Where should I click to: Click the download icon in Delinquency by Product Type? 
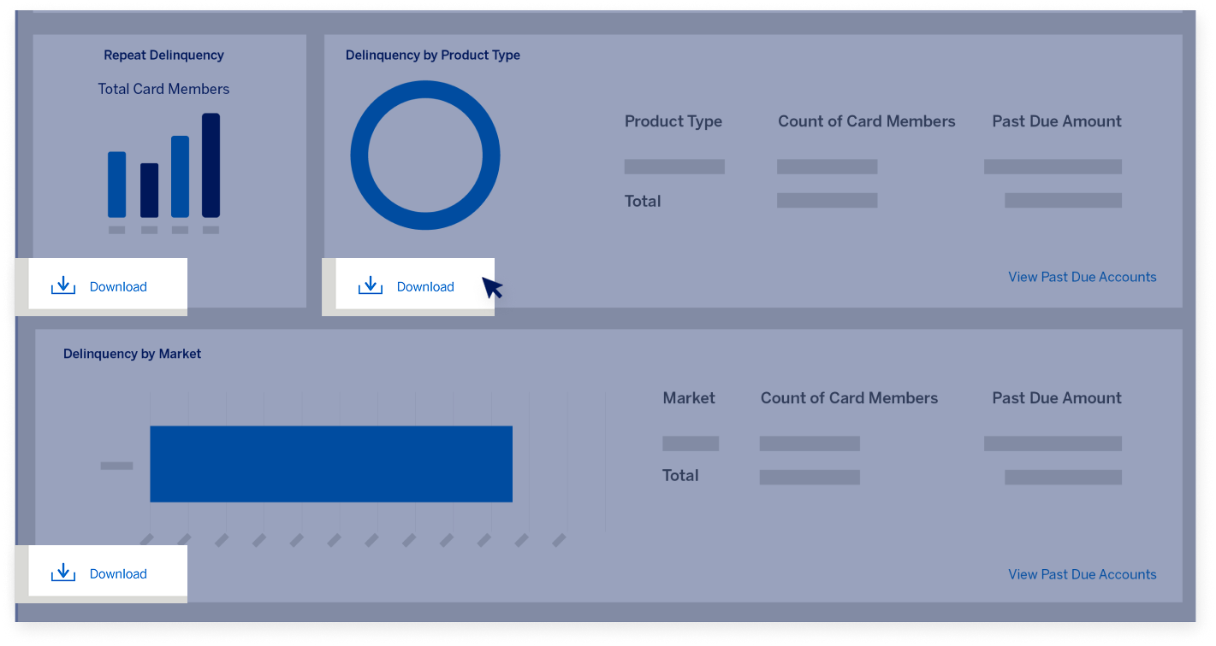[x=370, y=286]
